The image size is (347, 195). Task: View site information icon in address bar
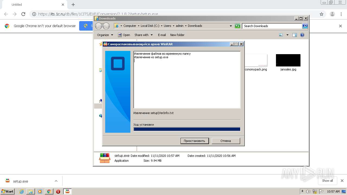(x=34, y=14)
